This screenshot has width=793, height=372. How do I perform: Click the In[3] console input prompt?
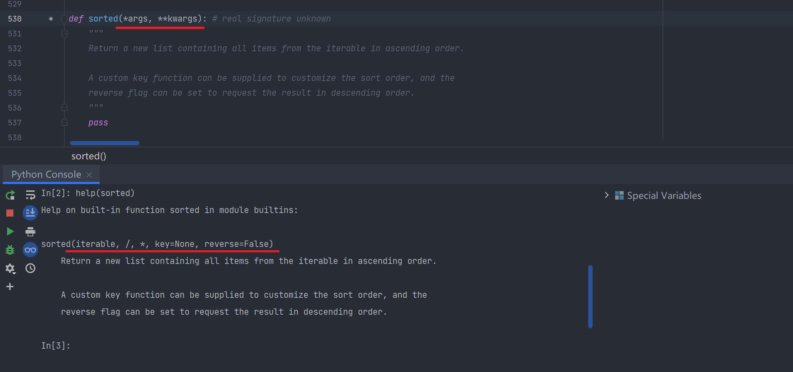(x=56, y=346)
